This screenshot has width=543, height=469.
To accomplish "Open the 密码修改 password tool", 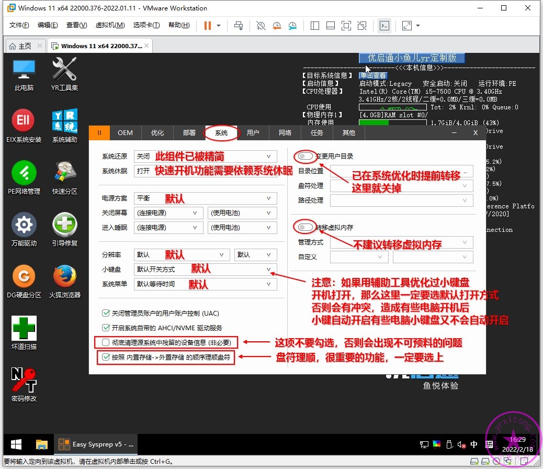I will pyautogui.click(x=24, y=385).
